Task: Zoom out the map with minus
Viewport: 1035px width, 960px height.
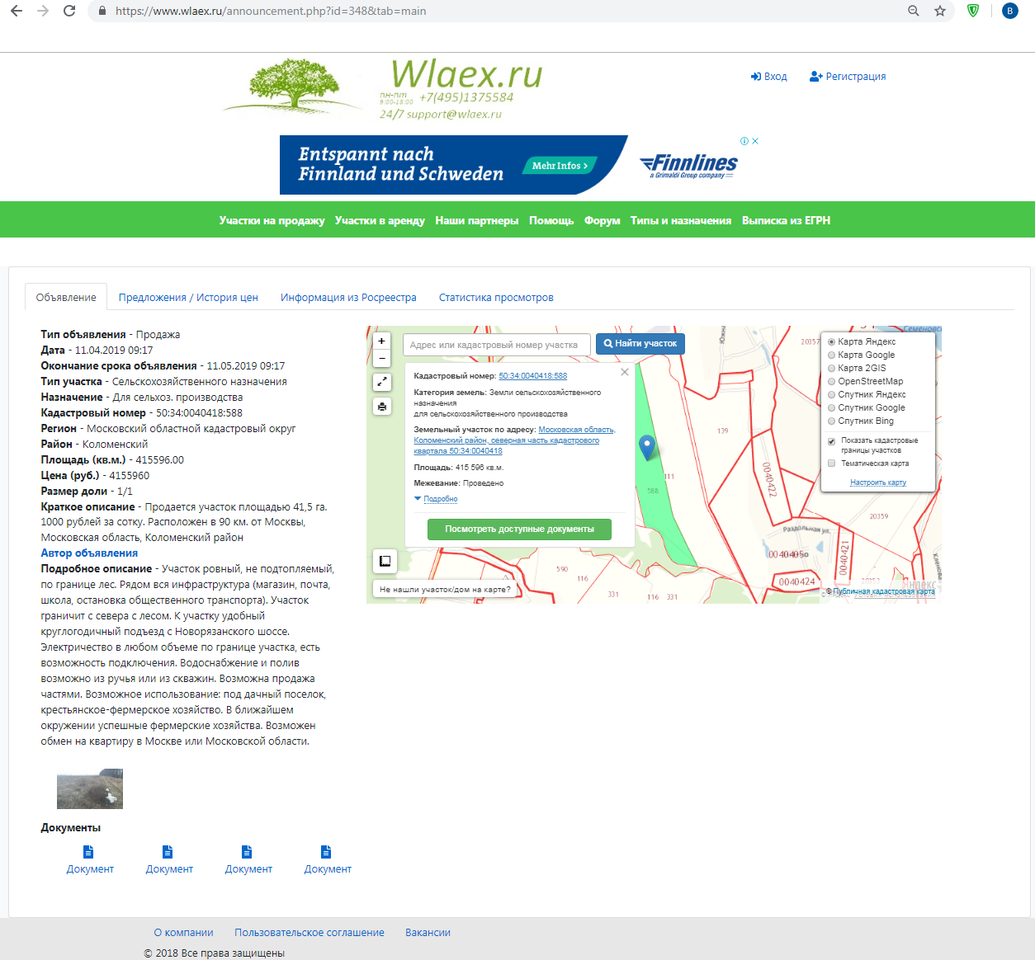Action: click(x=381, y=359)
